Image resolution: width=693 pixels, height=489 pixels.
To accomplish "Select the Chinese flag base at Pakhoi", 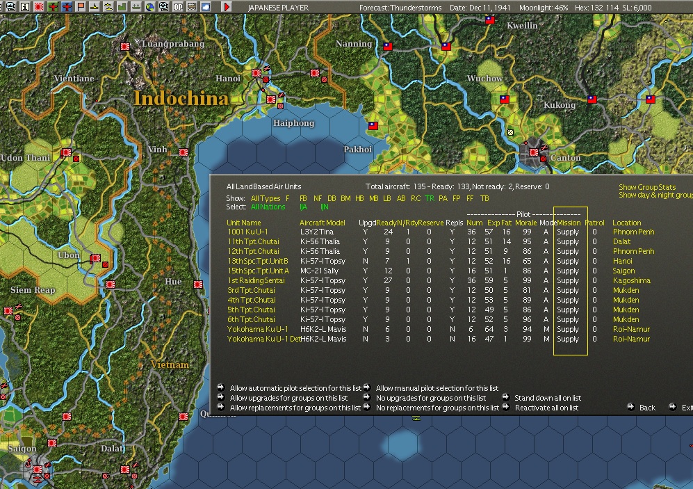I will [x=373, y=126].
